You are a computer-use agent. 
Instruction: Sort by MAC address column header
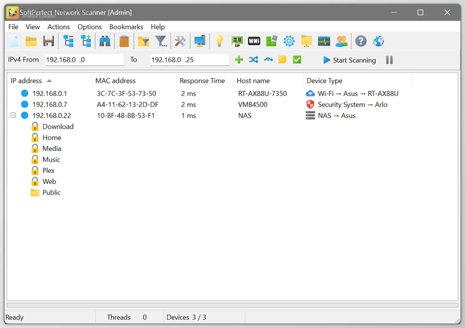(x=134, y=81)
